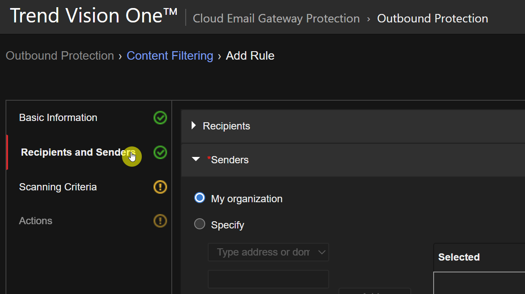This screenshot has height=294, width=525.
Task: Expand the Recipients section triangle
Action: (194, 126)
